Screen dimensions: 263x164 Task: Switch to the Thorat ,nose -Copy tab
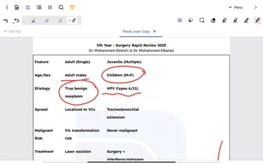[136, 31]
